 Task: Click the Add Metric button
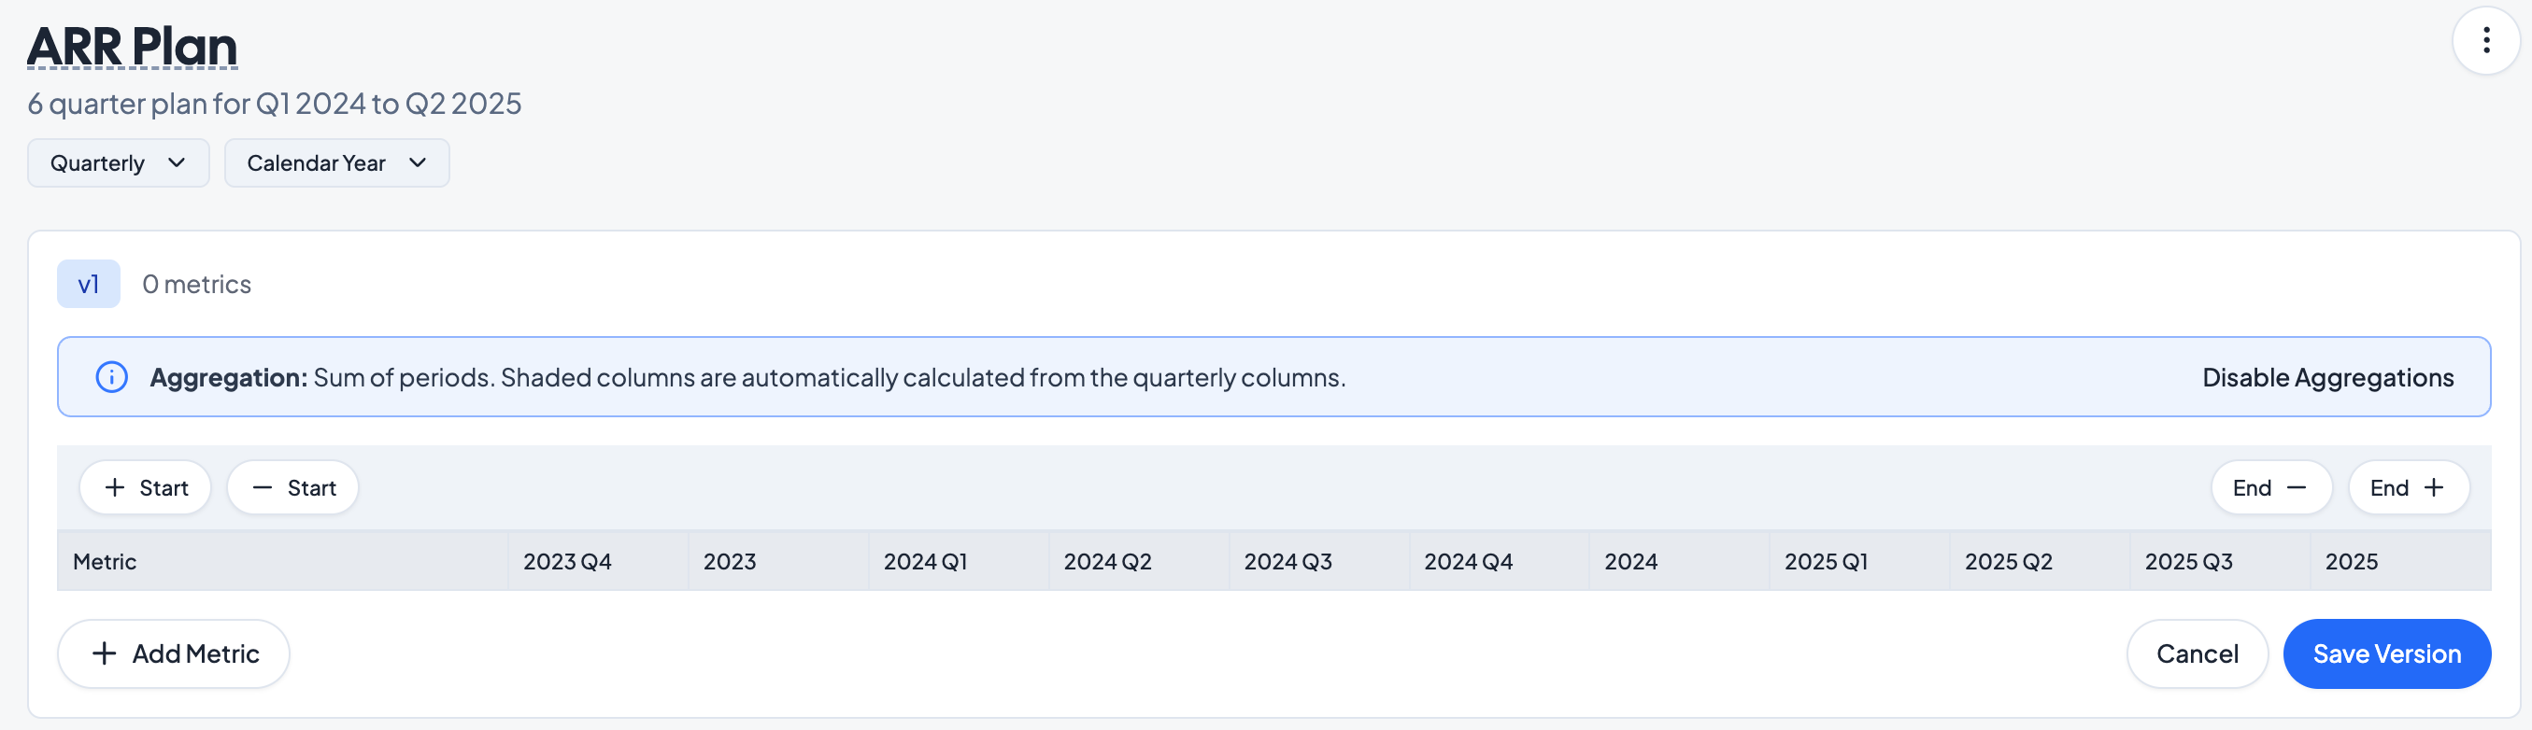point(174,653)
